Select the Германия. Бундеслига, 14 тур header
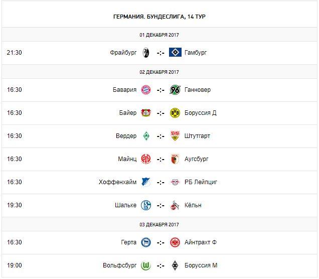 point(160,17)
